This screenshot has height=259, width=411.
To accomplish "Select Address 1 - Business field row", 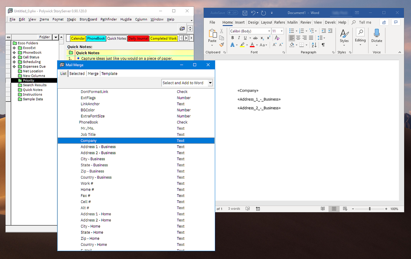I will (136, 147).
